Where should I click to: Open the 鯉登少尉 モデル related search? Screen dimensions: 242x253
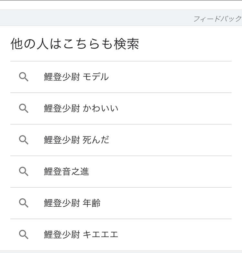(121, 77)
